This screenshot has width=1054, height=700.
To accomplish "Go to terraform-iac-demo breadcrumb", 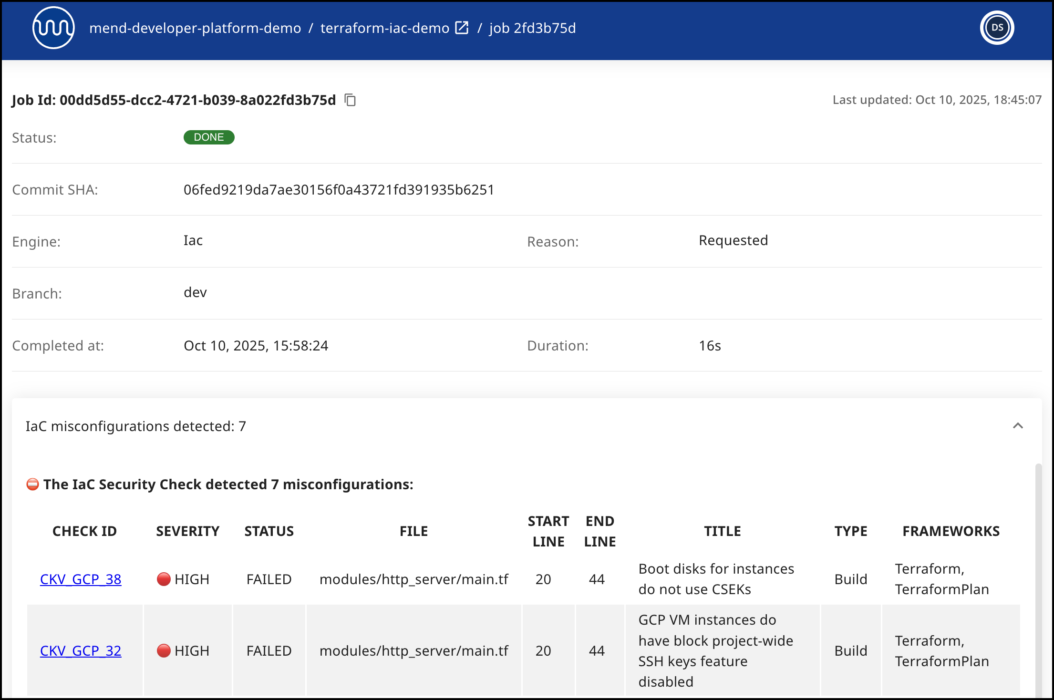I will 385,28.
